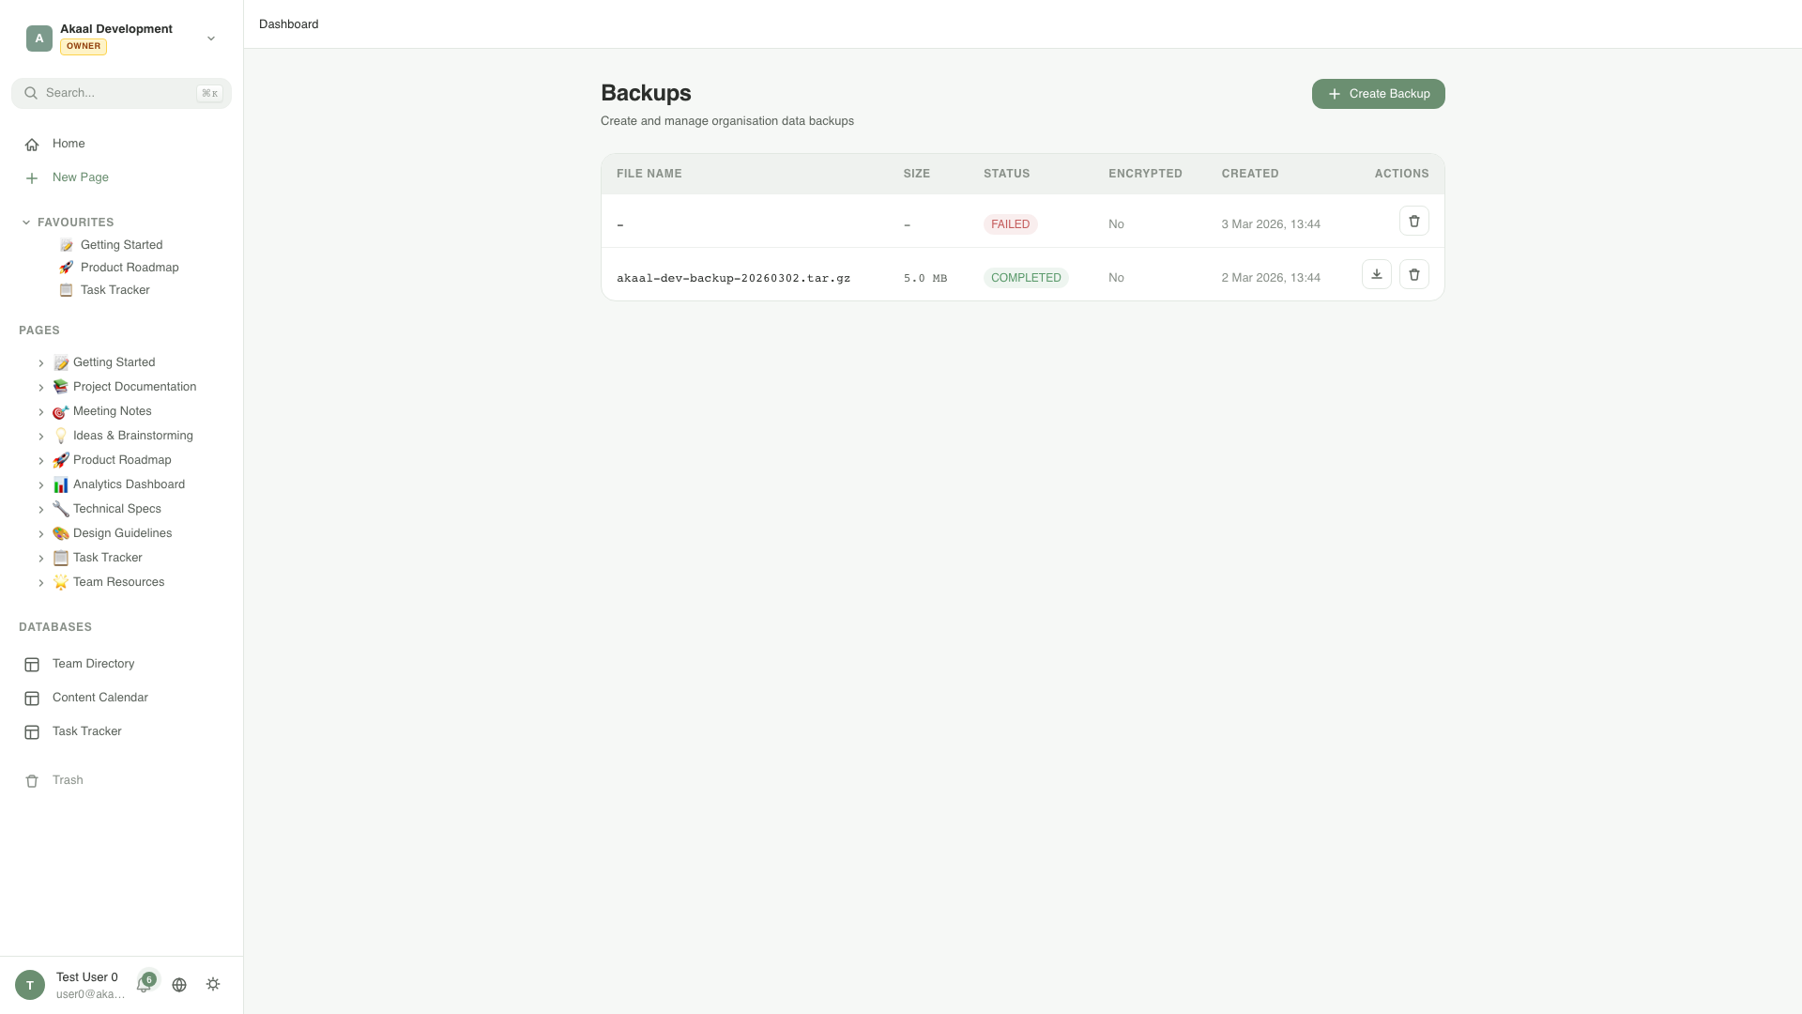Click the Create Backup button

click(x=1378, y=94)
